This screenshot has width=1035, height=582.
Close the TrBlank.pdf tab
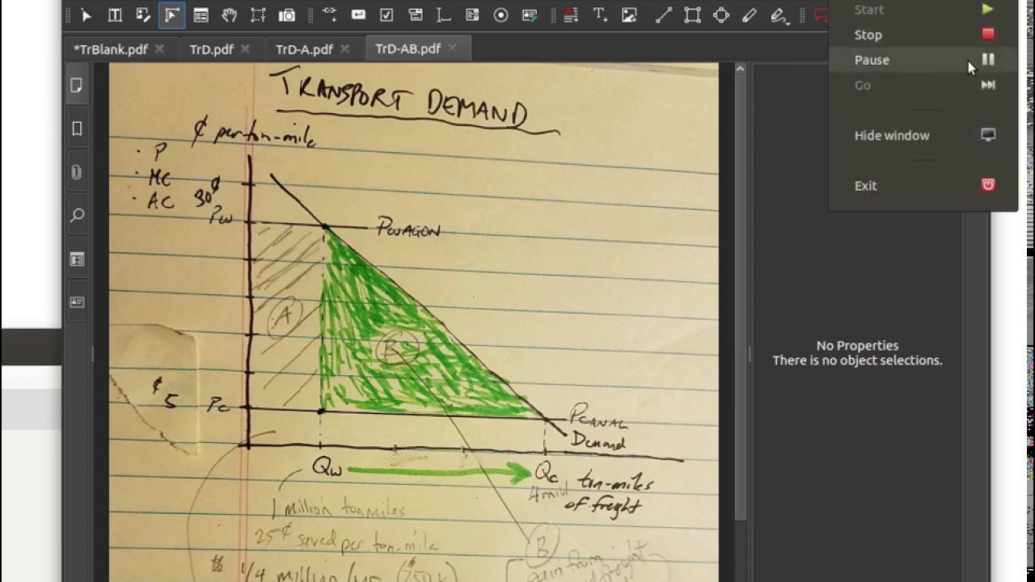click(159, 48)
